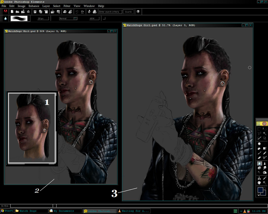Click the Help question mark icon

pyautogui.click(x=138, y=11)
